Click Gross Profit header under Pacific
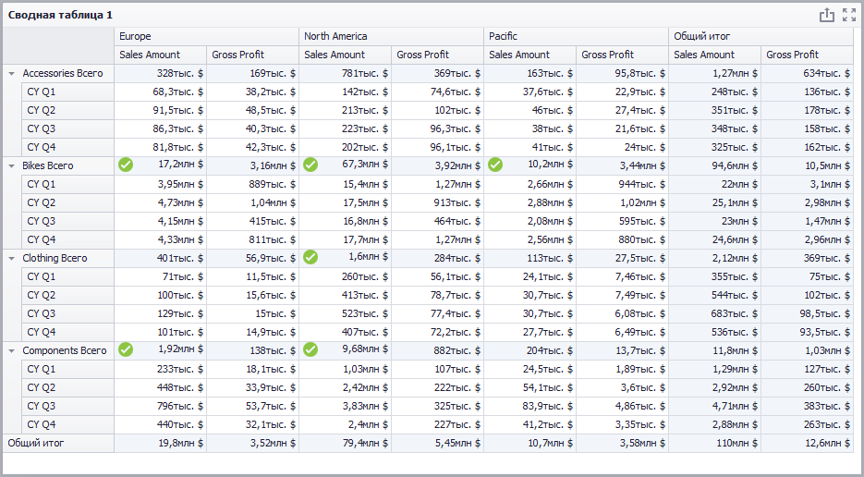864x477 pixels. coord(622,55)
